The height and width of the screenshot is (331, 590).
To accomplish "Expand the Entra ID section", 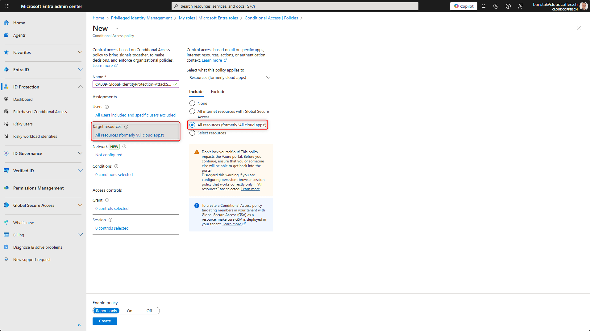I will (x=80, y=69).
